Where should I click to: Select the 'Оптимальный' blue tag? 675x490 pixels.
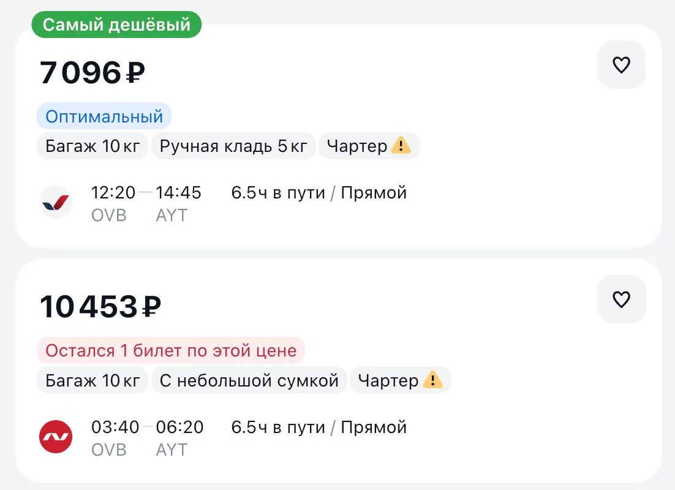[104, 116]
